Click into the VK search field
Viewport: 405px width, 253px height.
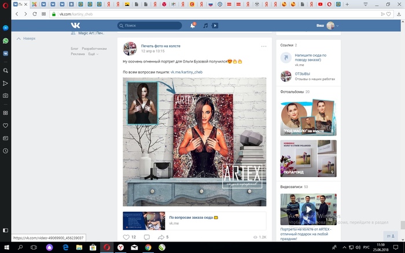(x=152, y=25)
